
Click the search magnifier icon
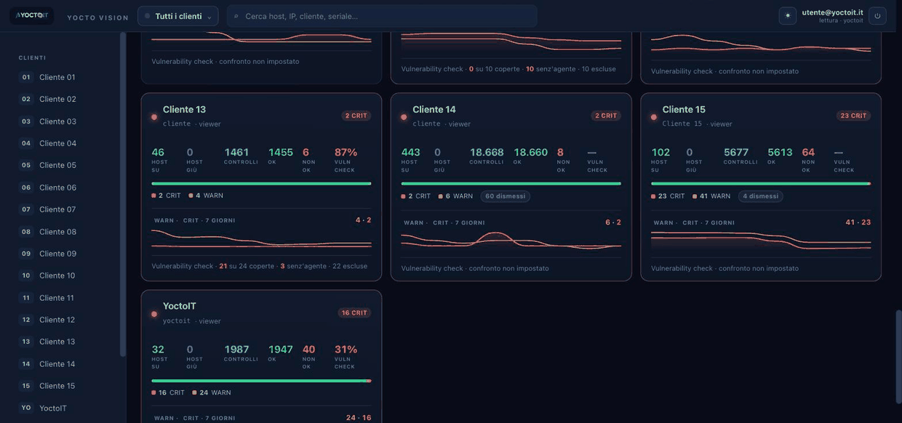(236, 16)
